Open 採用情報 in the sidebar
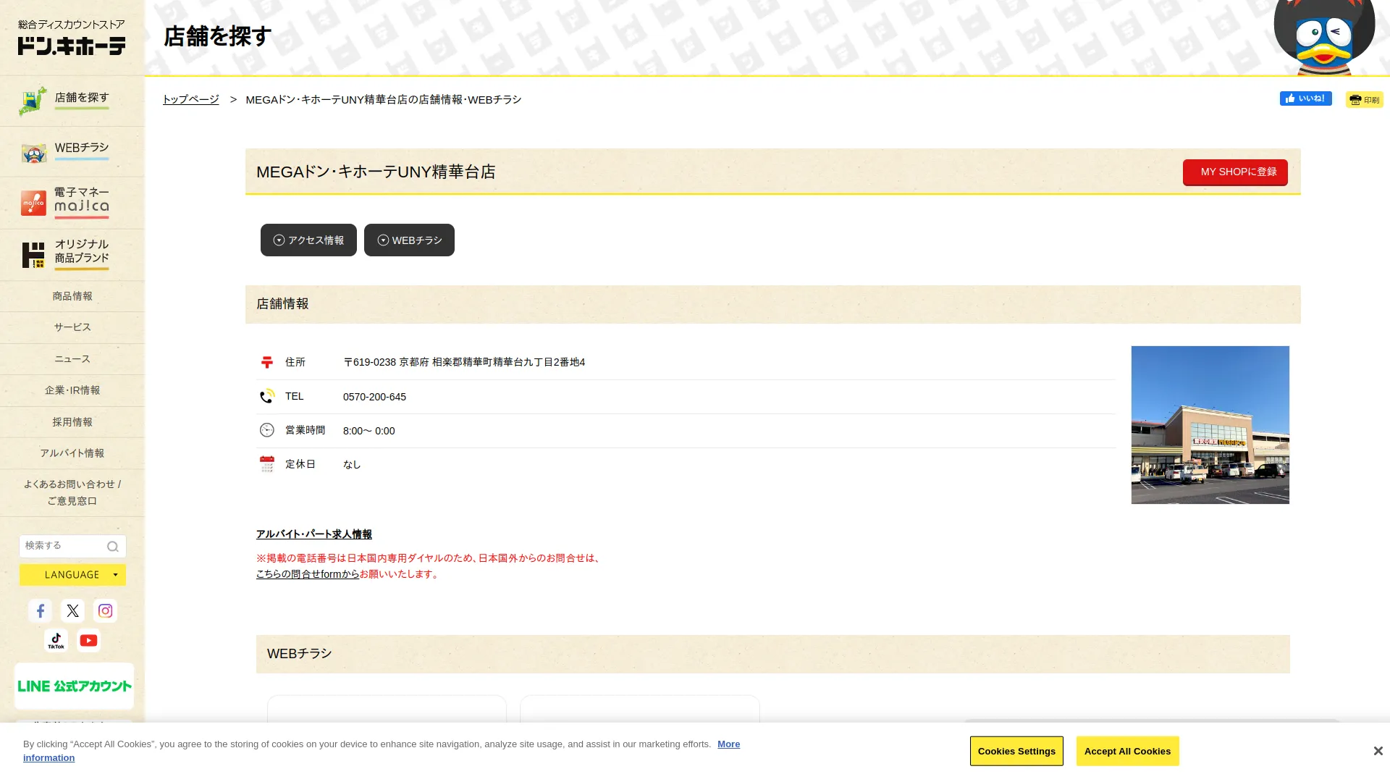Viewport: 1390px width, 782px height. [72, 422]
